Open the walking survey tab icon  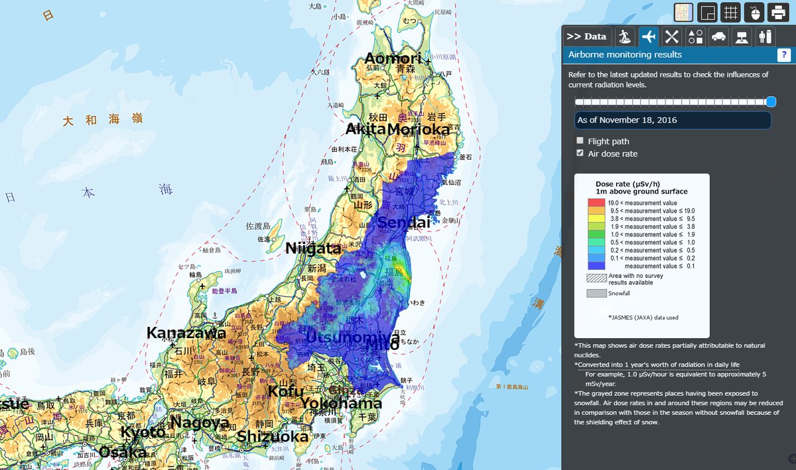coord(624,36)
